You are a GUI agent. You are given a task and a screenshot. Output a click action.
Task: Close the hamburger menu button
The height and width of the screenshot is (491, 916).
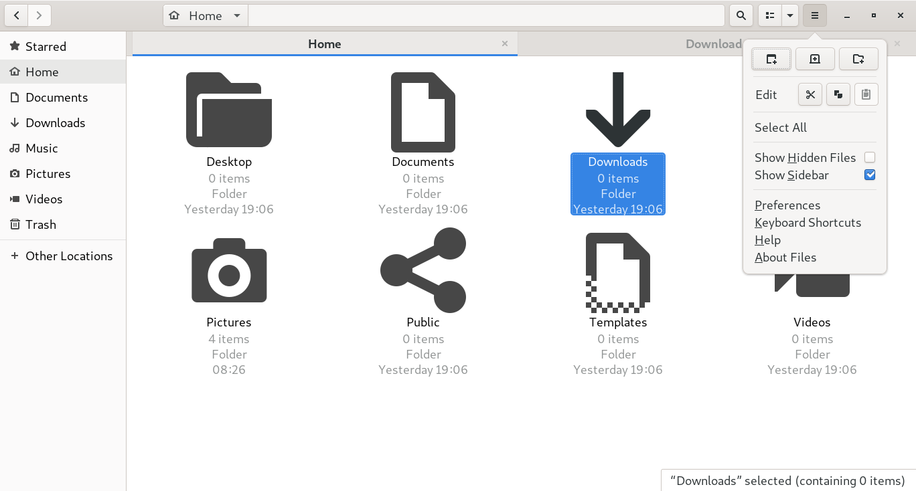(815, 15)
